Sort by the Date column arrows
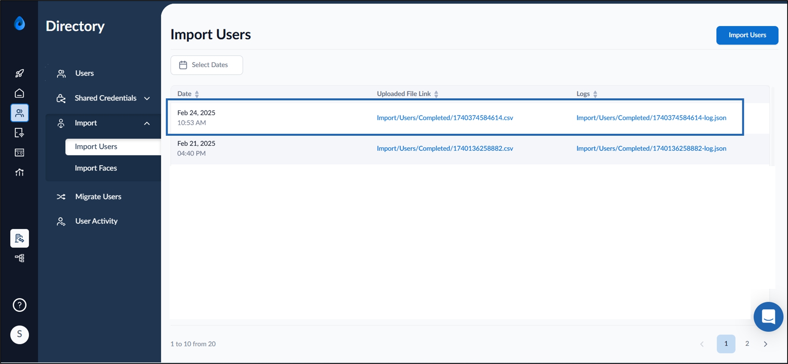The width and height of the screenshot is (788, 364). click(197, 94)
